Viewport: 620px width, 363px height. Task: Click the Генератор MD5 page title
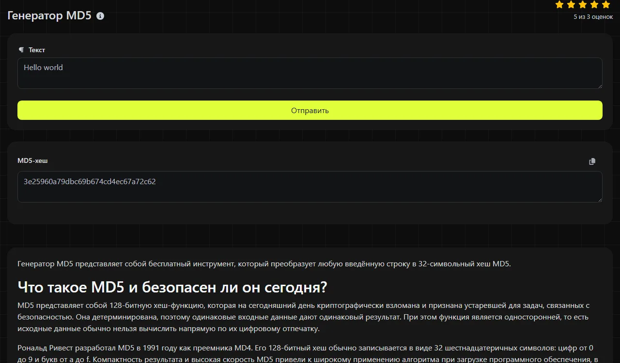coord(49,16)
